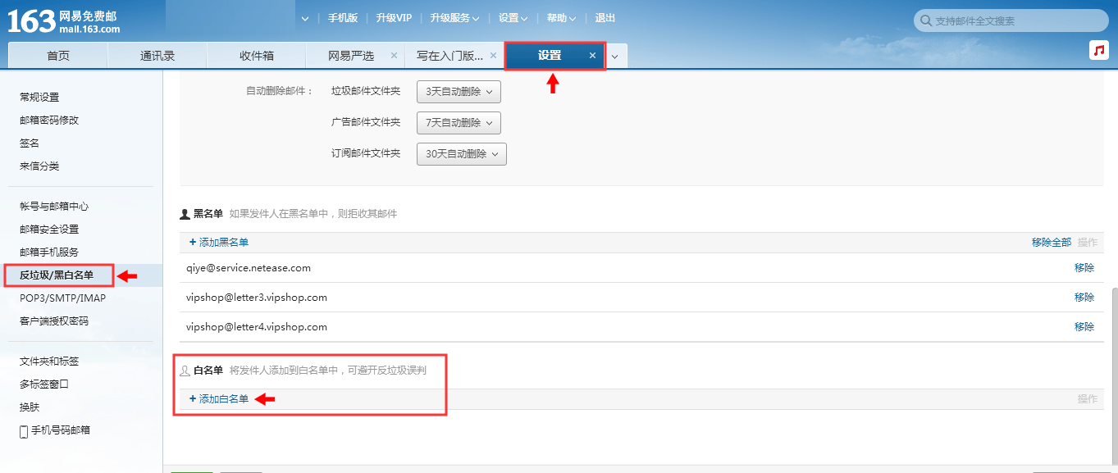1118x473 pixels.
Task: Click blacklist entry qiye@service.netease.com
Action: tap(249, 268)
